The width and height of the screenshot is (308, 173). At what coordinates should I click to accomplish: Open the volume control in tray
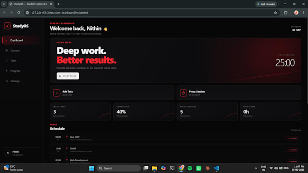[276, 168]
